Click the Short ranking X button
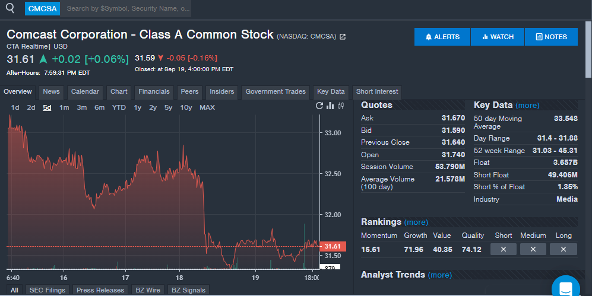Screen dimensions: 592x296 pyautogui.click(x=504, y=249)
